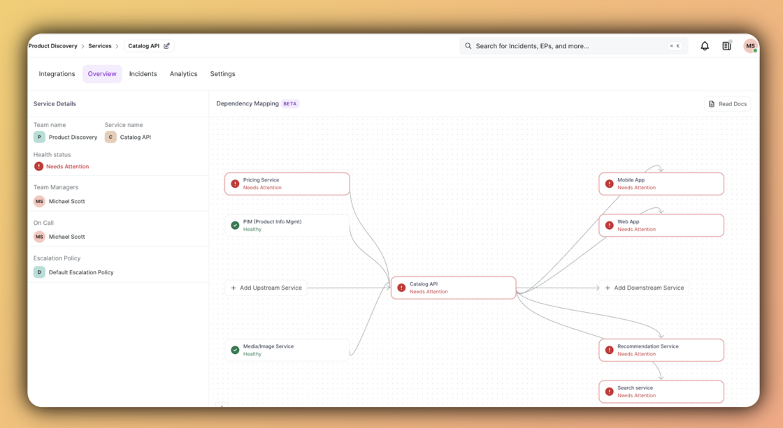Click the BETA badge beside Dependency Mapping
Screen dimensions: 783x428
290,104
